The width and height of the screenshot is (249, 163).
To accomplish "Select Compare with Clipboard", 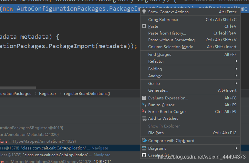I will pyautogui.click(x=190, y=141).
